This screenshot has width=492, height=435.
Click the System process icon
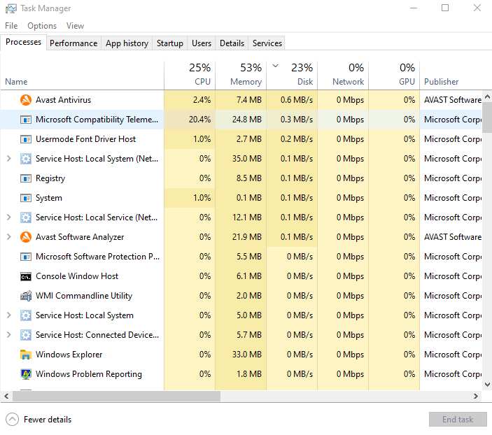[26, 198]
